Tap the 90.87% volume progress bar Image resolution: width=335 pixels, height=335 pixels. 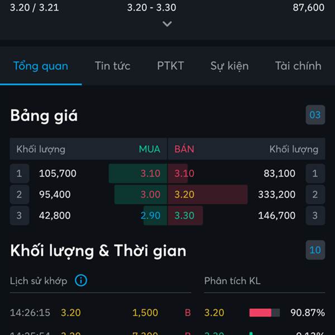point(265,313)
